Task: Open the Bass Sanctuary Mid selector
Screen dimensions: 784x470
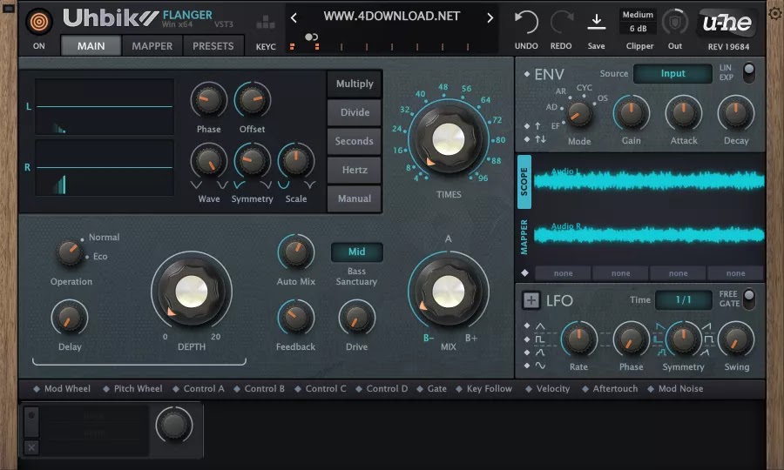Action: click(356, 252)
